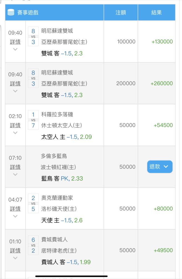Click the 8 vs 3 score box in first row
Screen dimensions: 182x279
(x=33, y=37)
